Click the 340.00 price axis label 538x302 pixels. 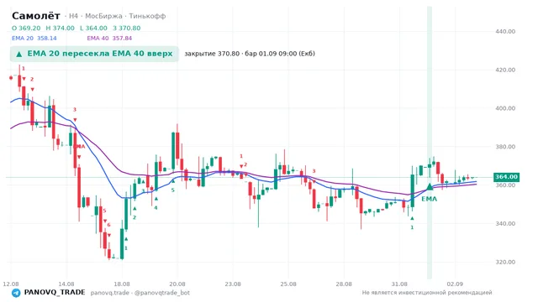click(505, 224)
